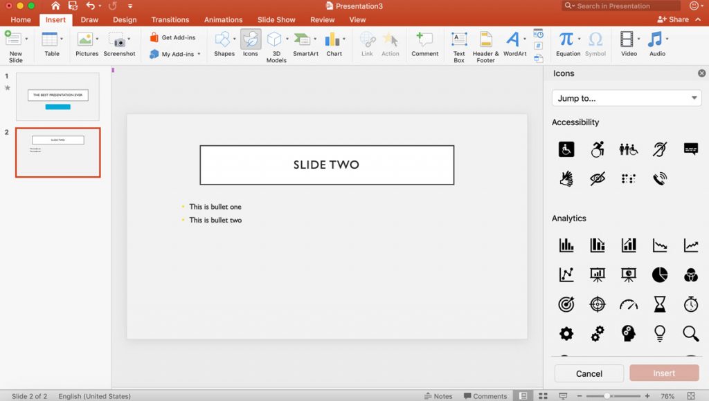
Task: Select slide 1 thumbnail in sidebar
Action: (x=57, y=96)
